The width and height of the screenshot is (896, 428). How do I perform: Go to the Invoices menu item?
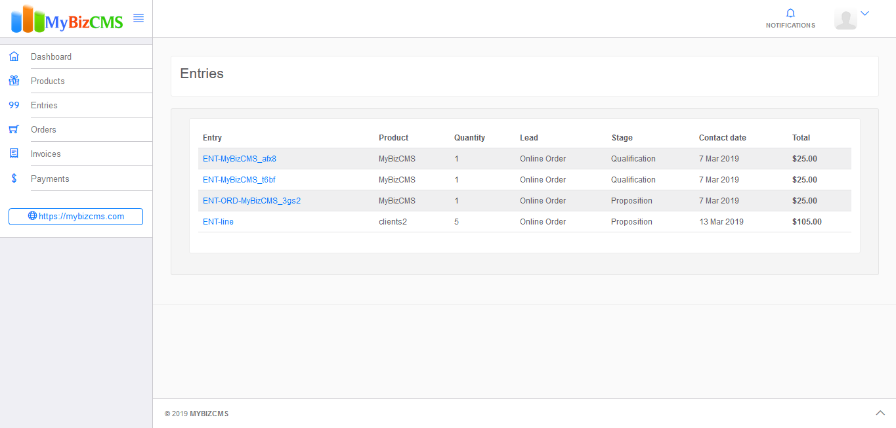[45, 154]
